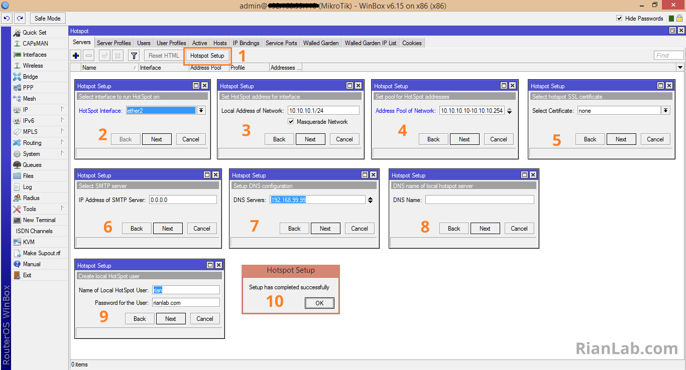
Task: Click Next in Select interface dialog
Action: coord(157,139)
